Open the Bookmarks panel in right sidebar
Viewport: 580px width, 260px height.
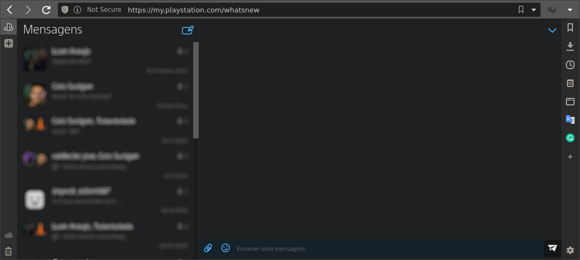click(x=570, y=28)
